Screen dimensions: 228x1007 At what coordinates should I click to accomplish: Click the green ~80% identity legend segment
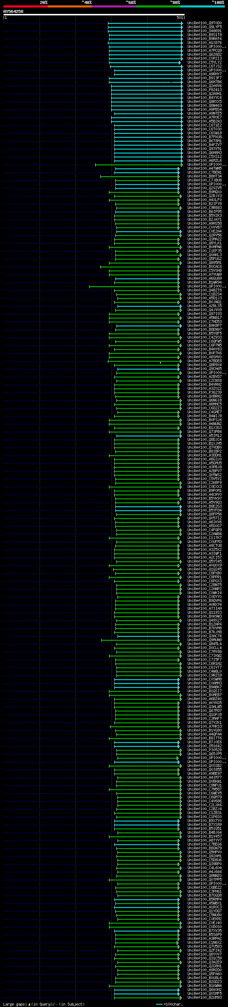158,6
